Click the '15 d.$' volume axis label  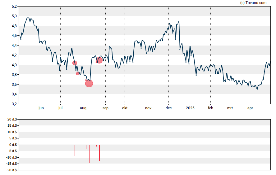pyautogui.click(x=12, y=125)
